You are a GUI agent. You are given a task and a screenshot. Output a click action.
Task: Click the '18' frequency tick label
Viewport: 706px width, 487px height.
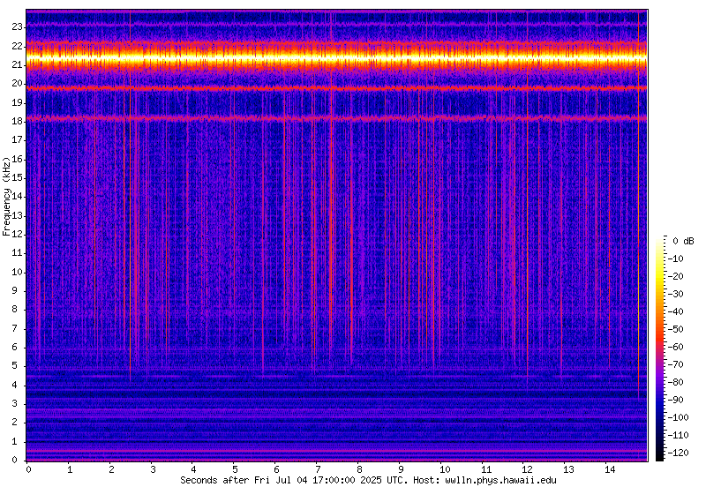point(17,122)
